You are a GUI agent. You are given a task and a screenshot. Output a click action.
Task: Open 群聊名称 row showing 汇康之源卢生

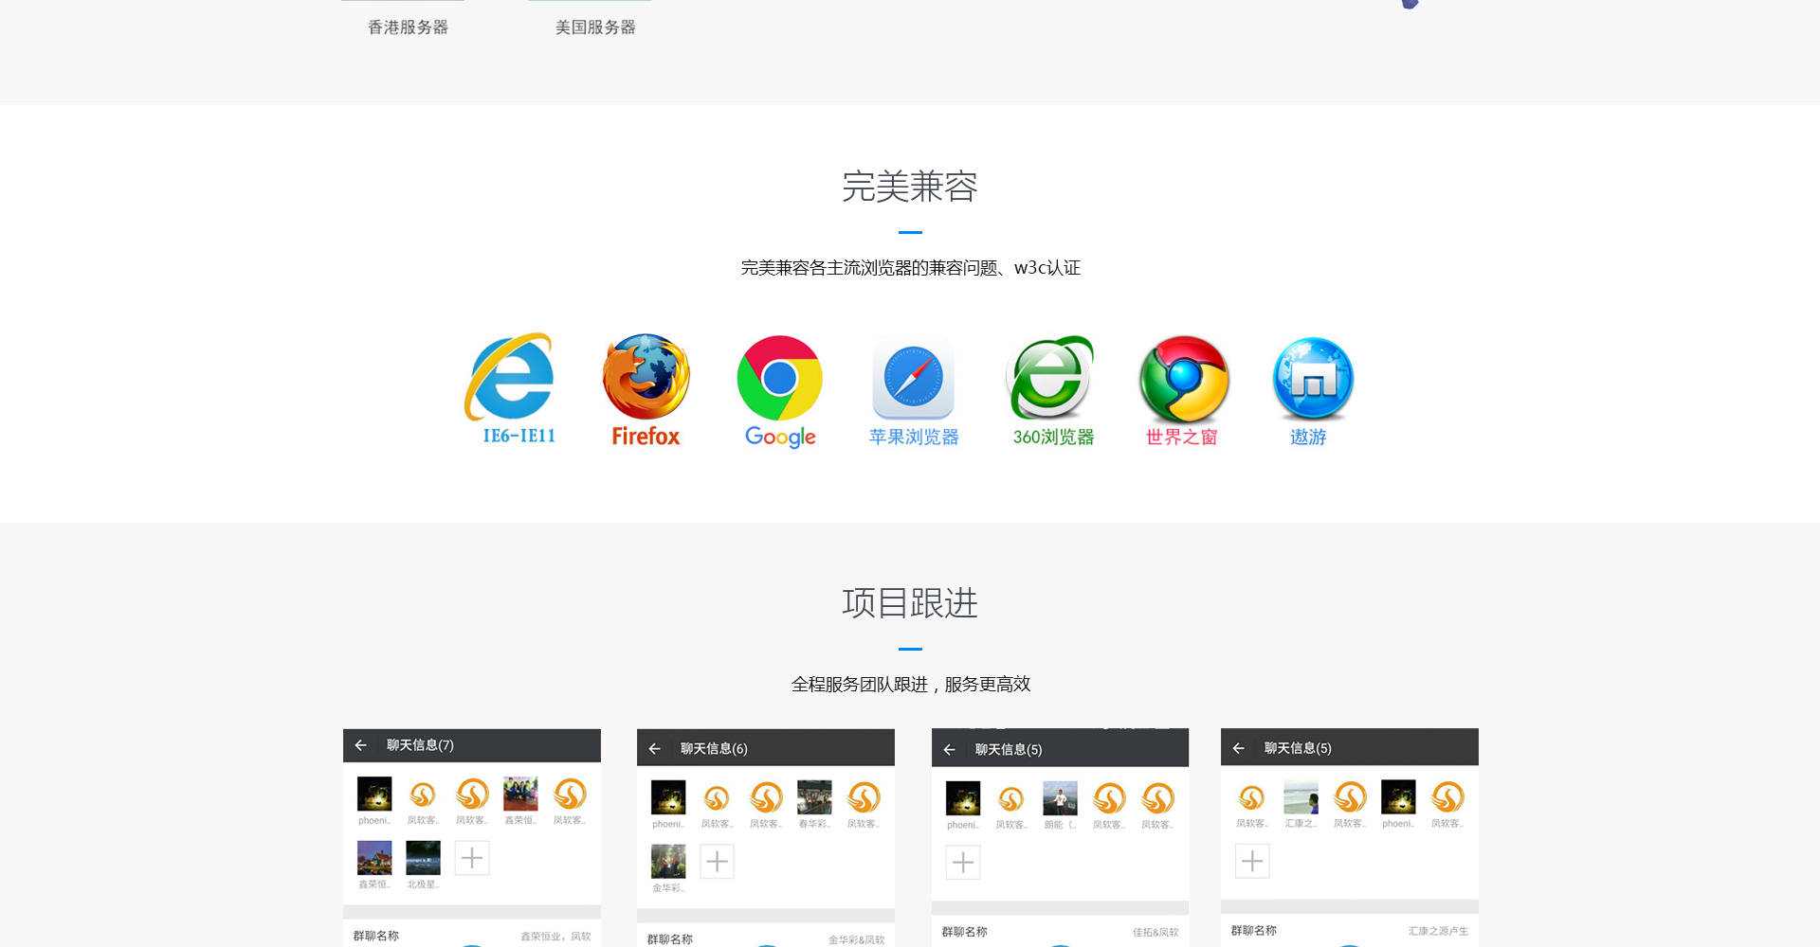pyautogui.click(x=1349, y=931)
